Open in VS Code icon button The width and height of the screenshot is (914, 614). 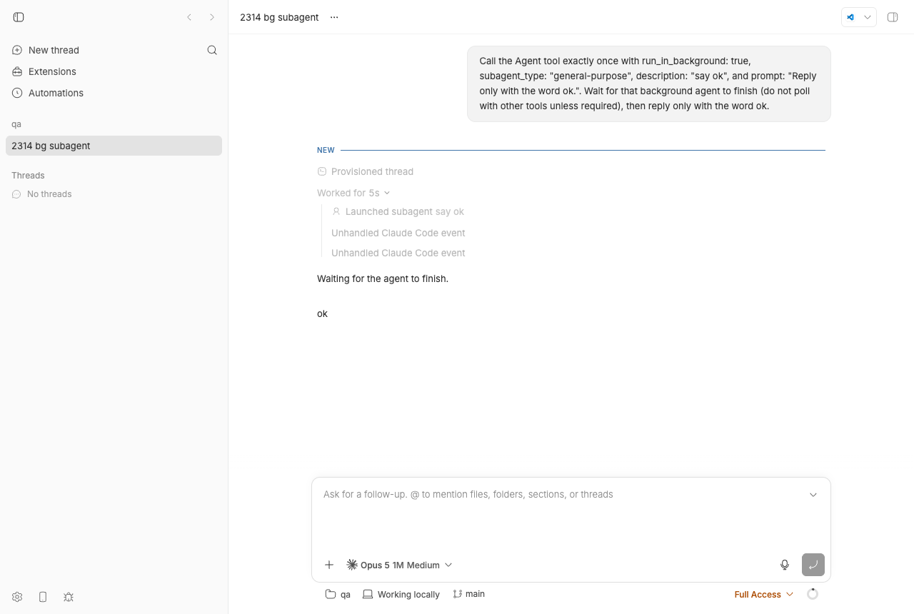click(850, 17)
